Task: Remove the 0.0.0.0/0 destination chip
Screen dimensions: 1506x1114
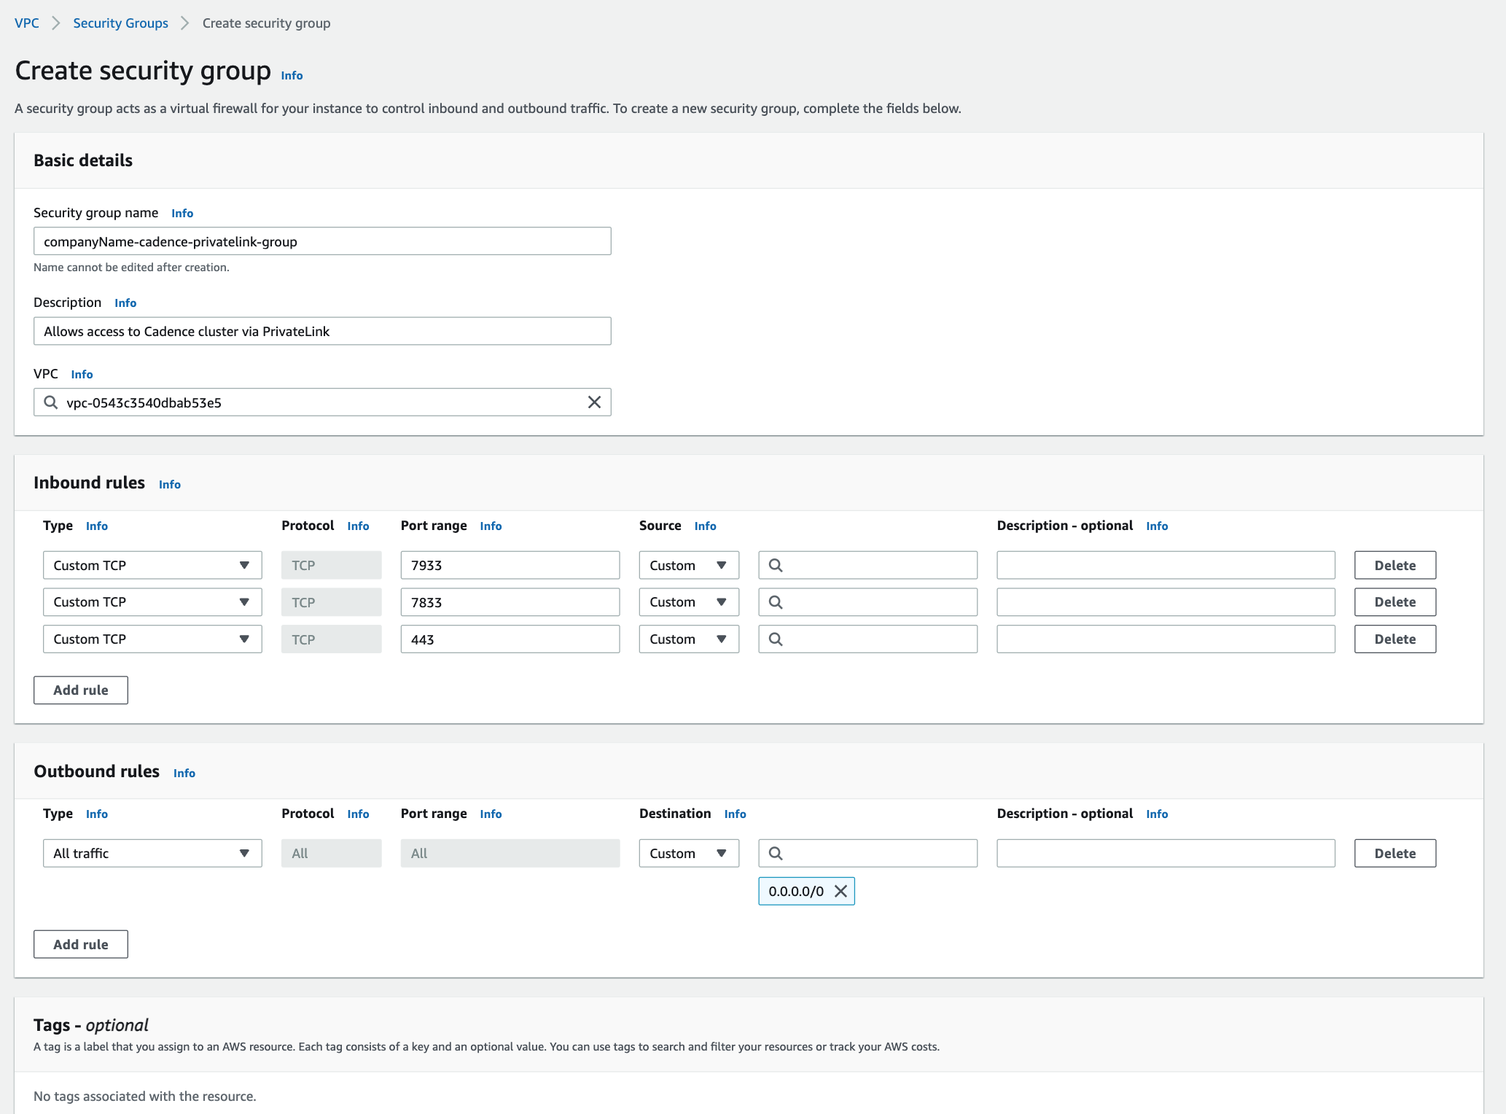Action: coord(840,891)
